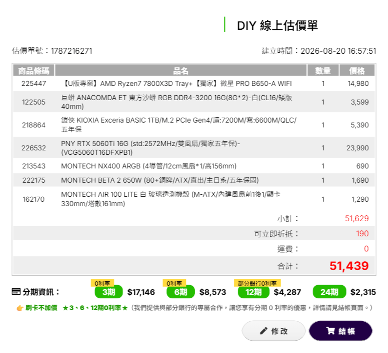
Task: Click product code 226532
Action: pyautogui.click(x=34, y=148)
